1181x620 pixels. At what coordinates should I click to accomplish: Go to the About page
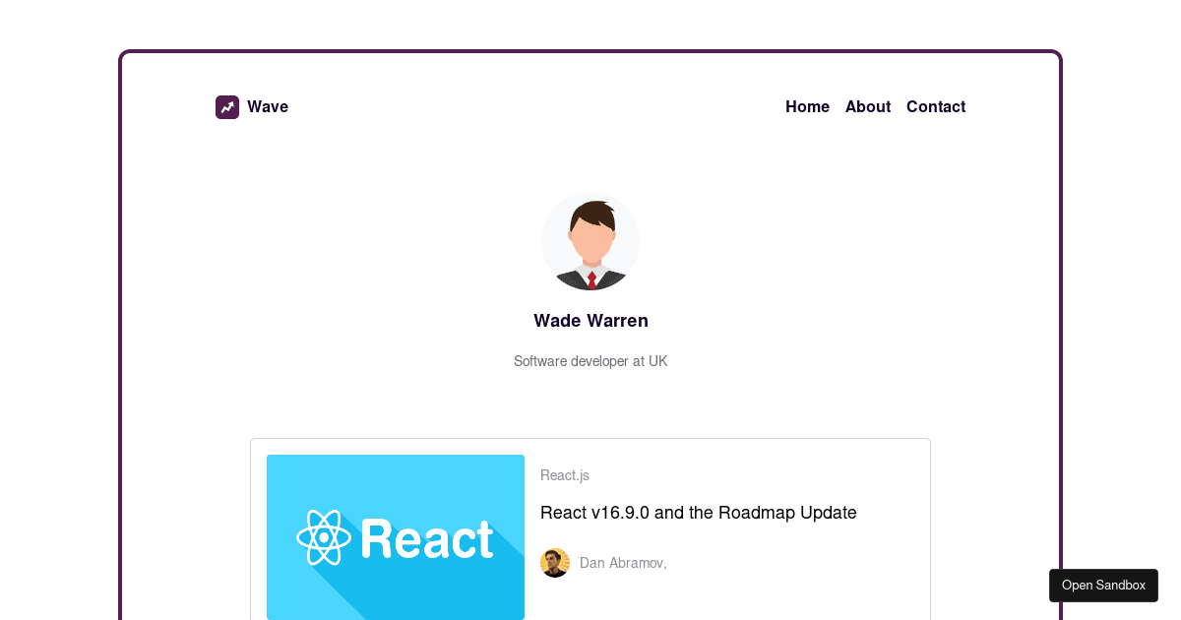868,107
